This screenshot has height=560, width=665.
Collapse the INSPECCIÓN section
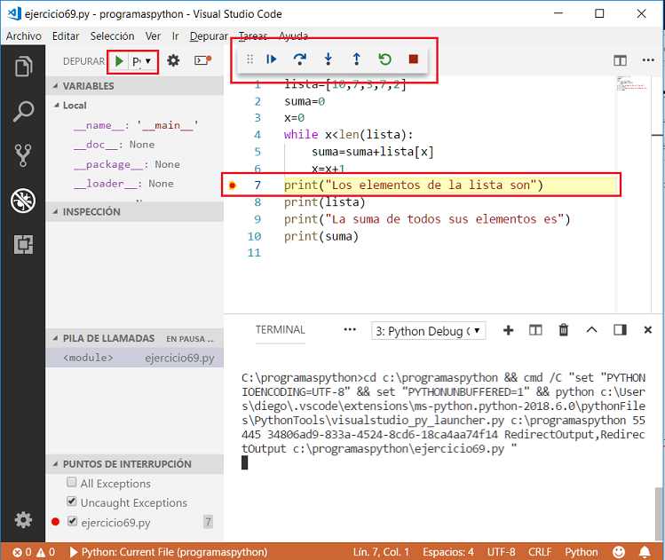click(x=134, y=211)
